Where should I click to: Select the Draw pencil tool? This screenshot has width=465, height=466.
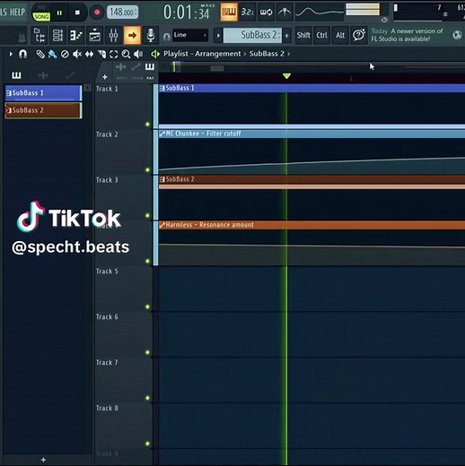tap(40, 54)
